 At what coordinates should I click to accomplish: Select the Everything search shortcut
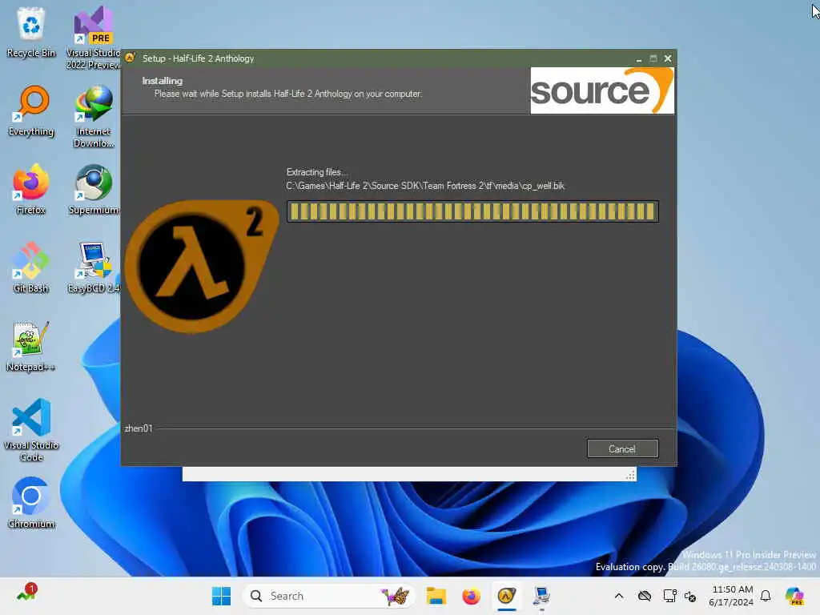click(x=31, y=111)
